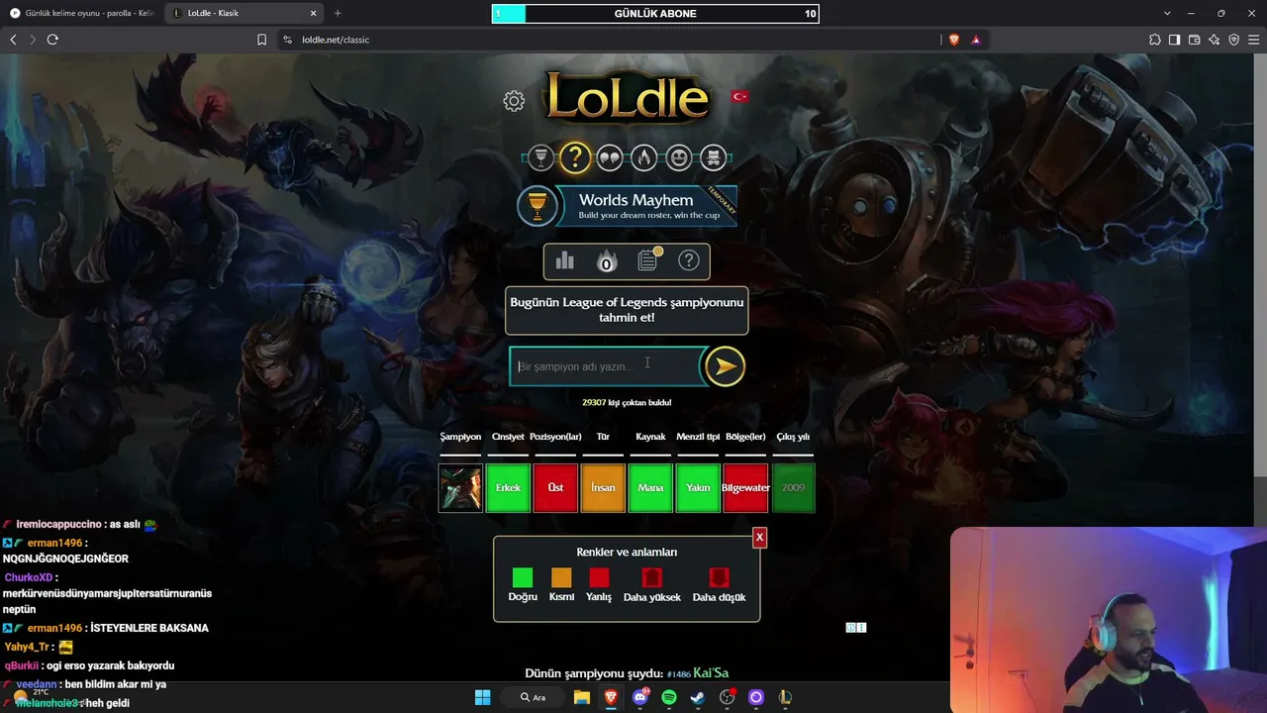Viewport: 1267px width, 713px height.
Task: Toggle the browser sidebar panel
Action: click(1174, 40)
